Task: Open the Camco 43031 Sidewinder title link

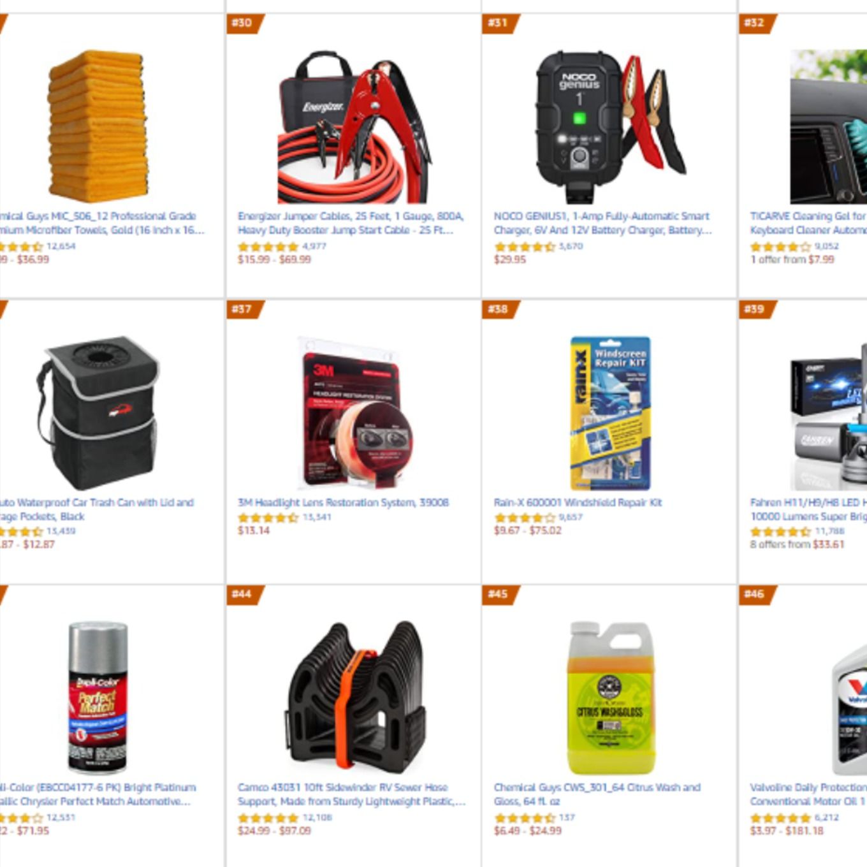Action: pyautogui.click(x=351, y=794)
